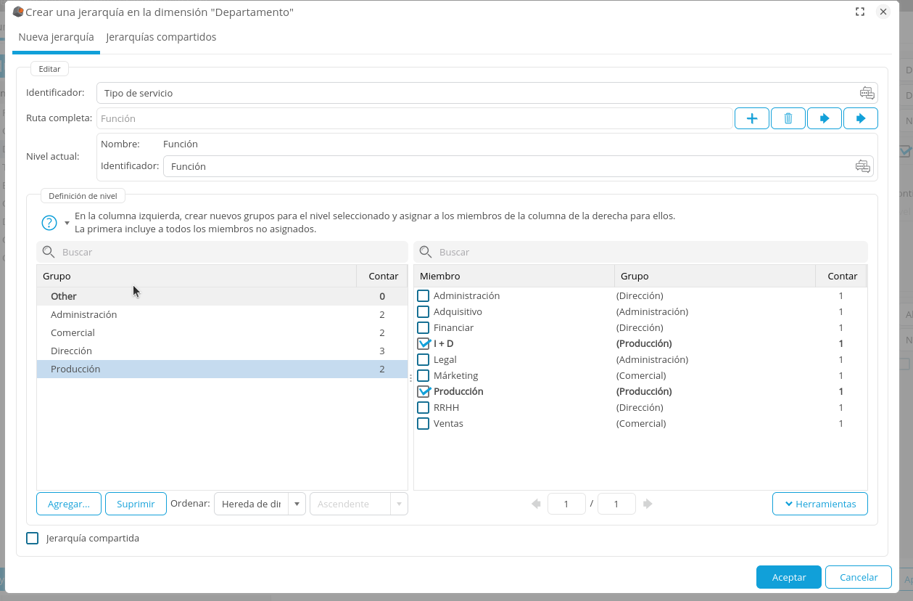The height and width of the screenshot is (601, 913).
Task: Expand the help text arrow next to question mark
Action: point(67,223)
